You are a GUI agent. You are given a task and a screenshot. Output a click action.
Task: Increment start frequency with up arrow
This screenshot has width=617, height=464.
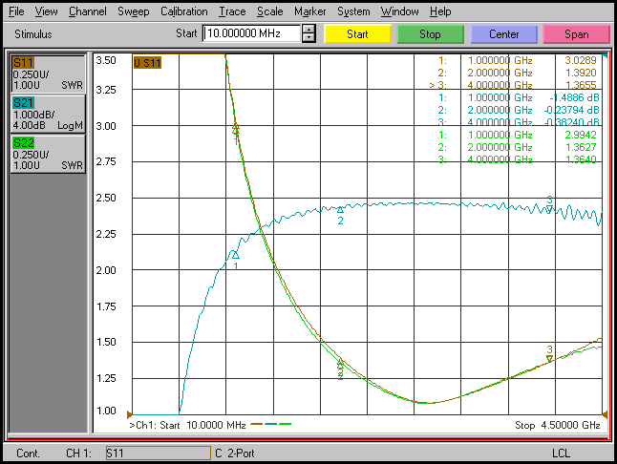tap(308, 29)
